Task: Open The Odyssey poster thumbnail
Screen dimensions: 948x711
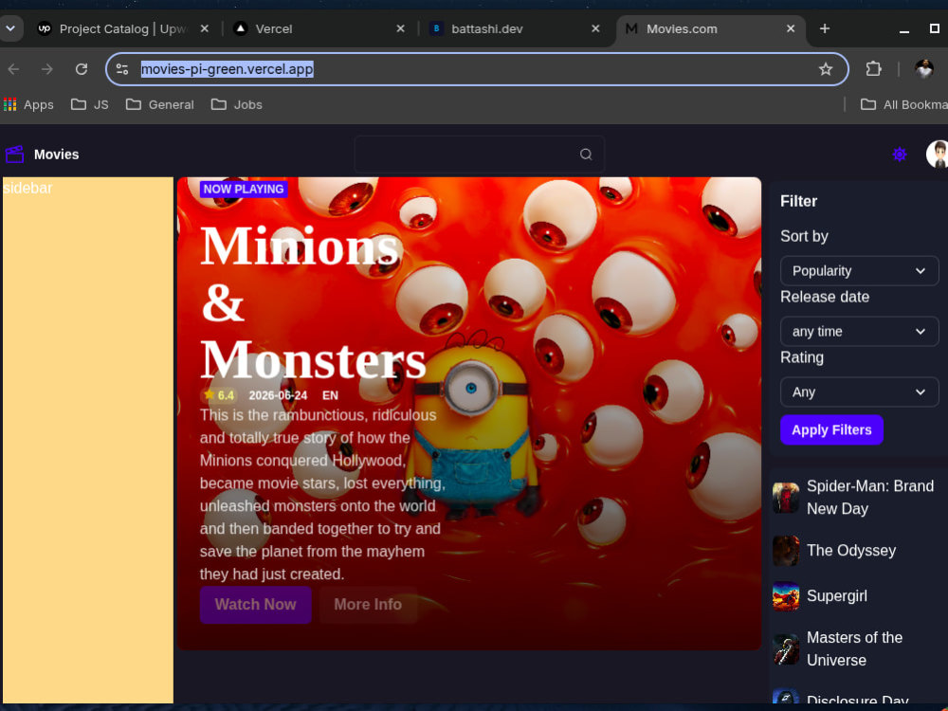Action: point(785,550)
